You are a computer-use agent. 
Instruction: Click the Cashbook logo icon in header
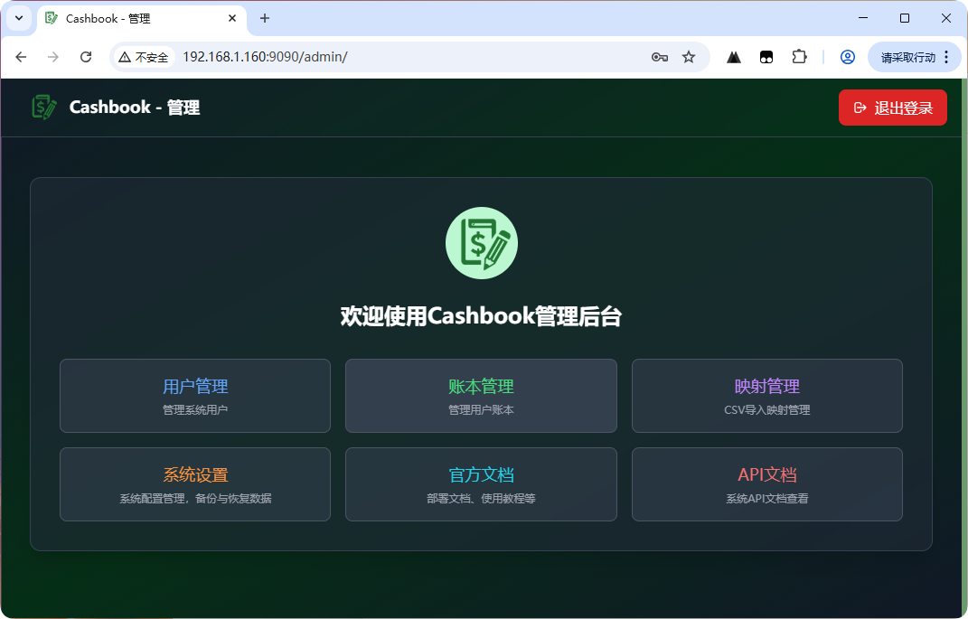pyautogui.click(x=44, y=108)
